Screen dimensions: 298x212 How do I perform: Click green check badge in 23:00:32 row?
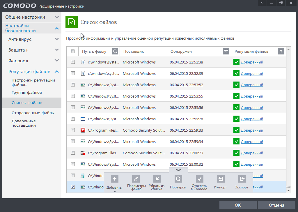(236, 164)
